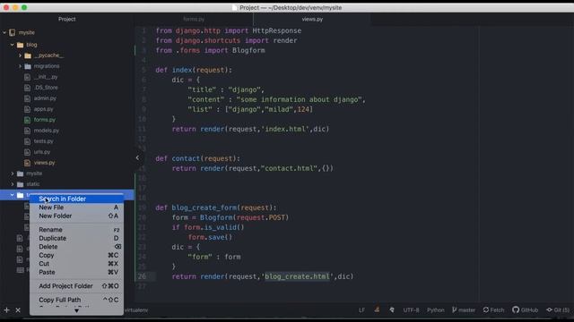Click the tree-view collapse arrow beside line 14
Image resolution: width=574 pixels, height=322 pixels.
coord(137,157)
